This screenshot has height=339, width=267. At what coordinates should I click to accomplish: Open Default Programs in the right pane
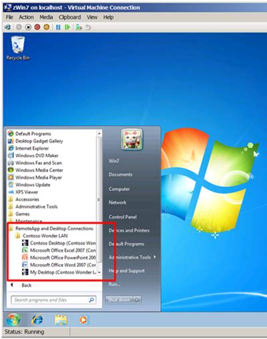point(126,244)
